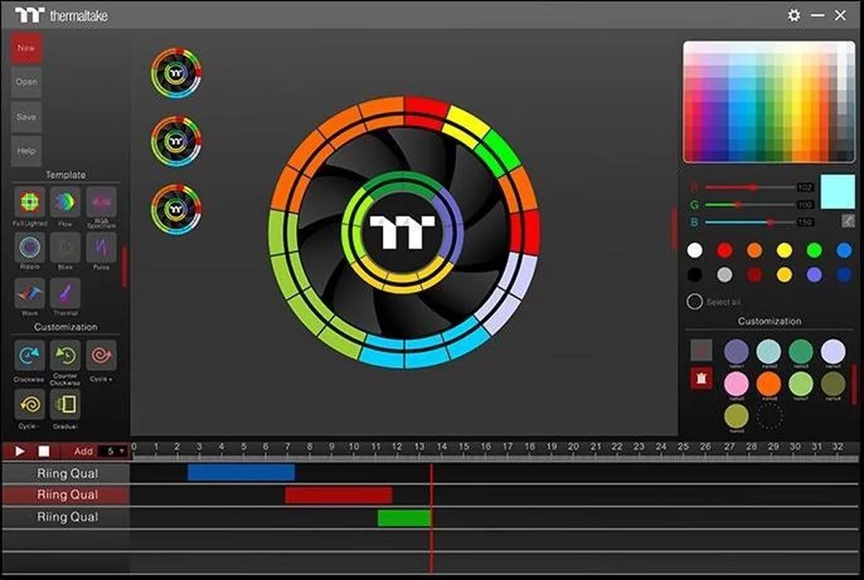864x580 pixels.
Task: Select the middle fan thumbnail
Action: pos(176,141)
